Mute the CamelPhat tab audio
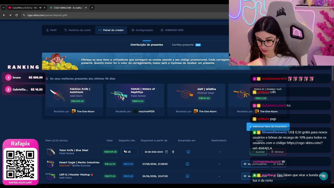This screenshot has width=334, height=188. (x=40, y=8)
